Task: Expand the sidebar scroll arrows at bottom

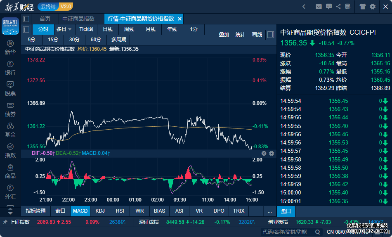Action: pyautogui.click(x=10, y=210)
